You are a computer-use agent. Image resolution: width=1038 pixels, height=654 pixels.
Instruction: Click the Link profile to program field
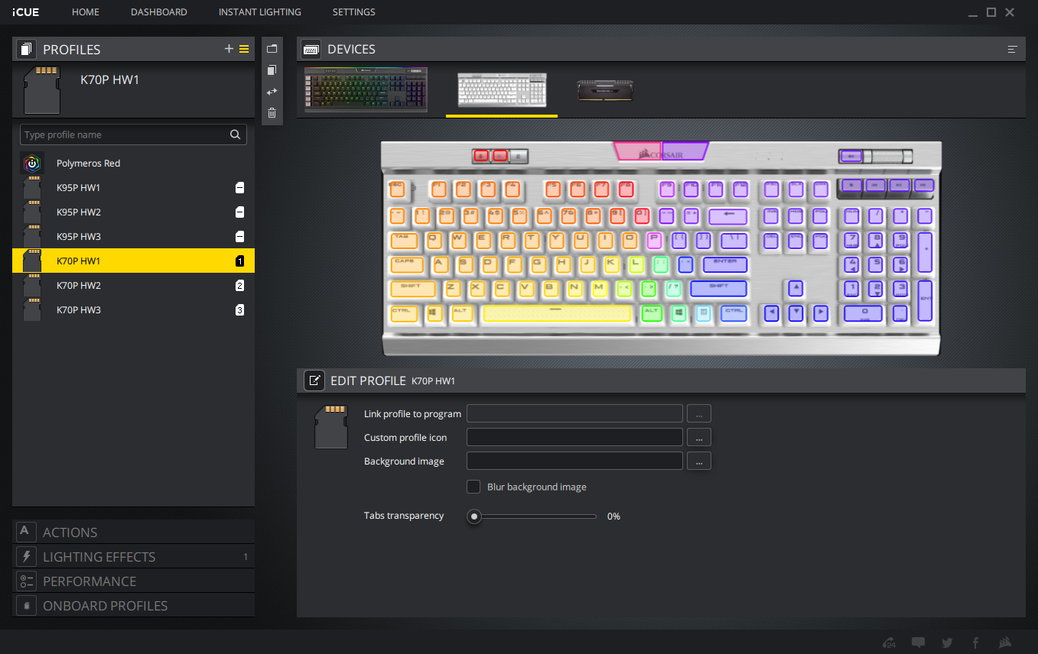574,414
